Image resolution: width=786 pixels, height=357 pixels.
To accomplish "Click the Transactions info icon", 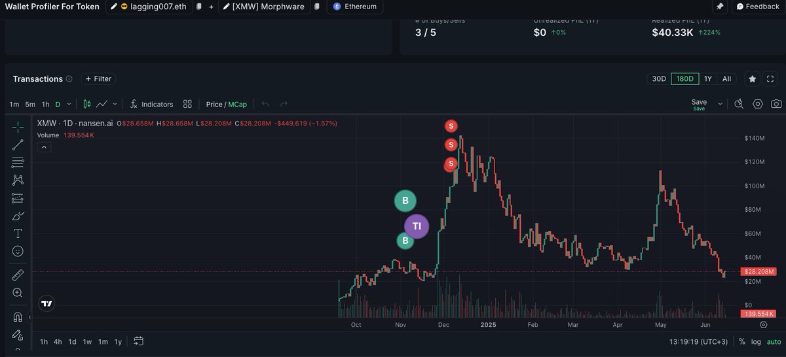I will coord(69,78).
